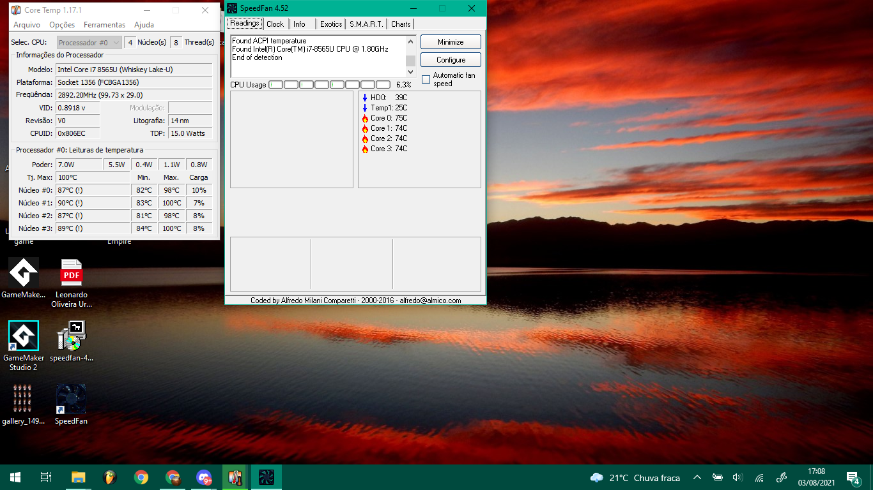Open the Chrome icon with profile badge
This screenshot has width=873, height=490.
click(x=173, y=477)
